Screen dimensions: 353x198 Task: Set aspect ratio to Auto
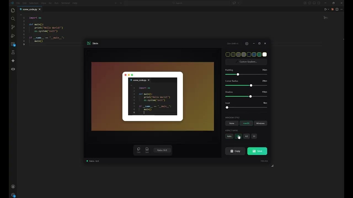point(229,136)
